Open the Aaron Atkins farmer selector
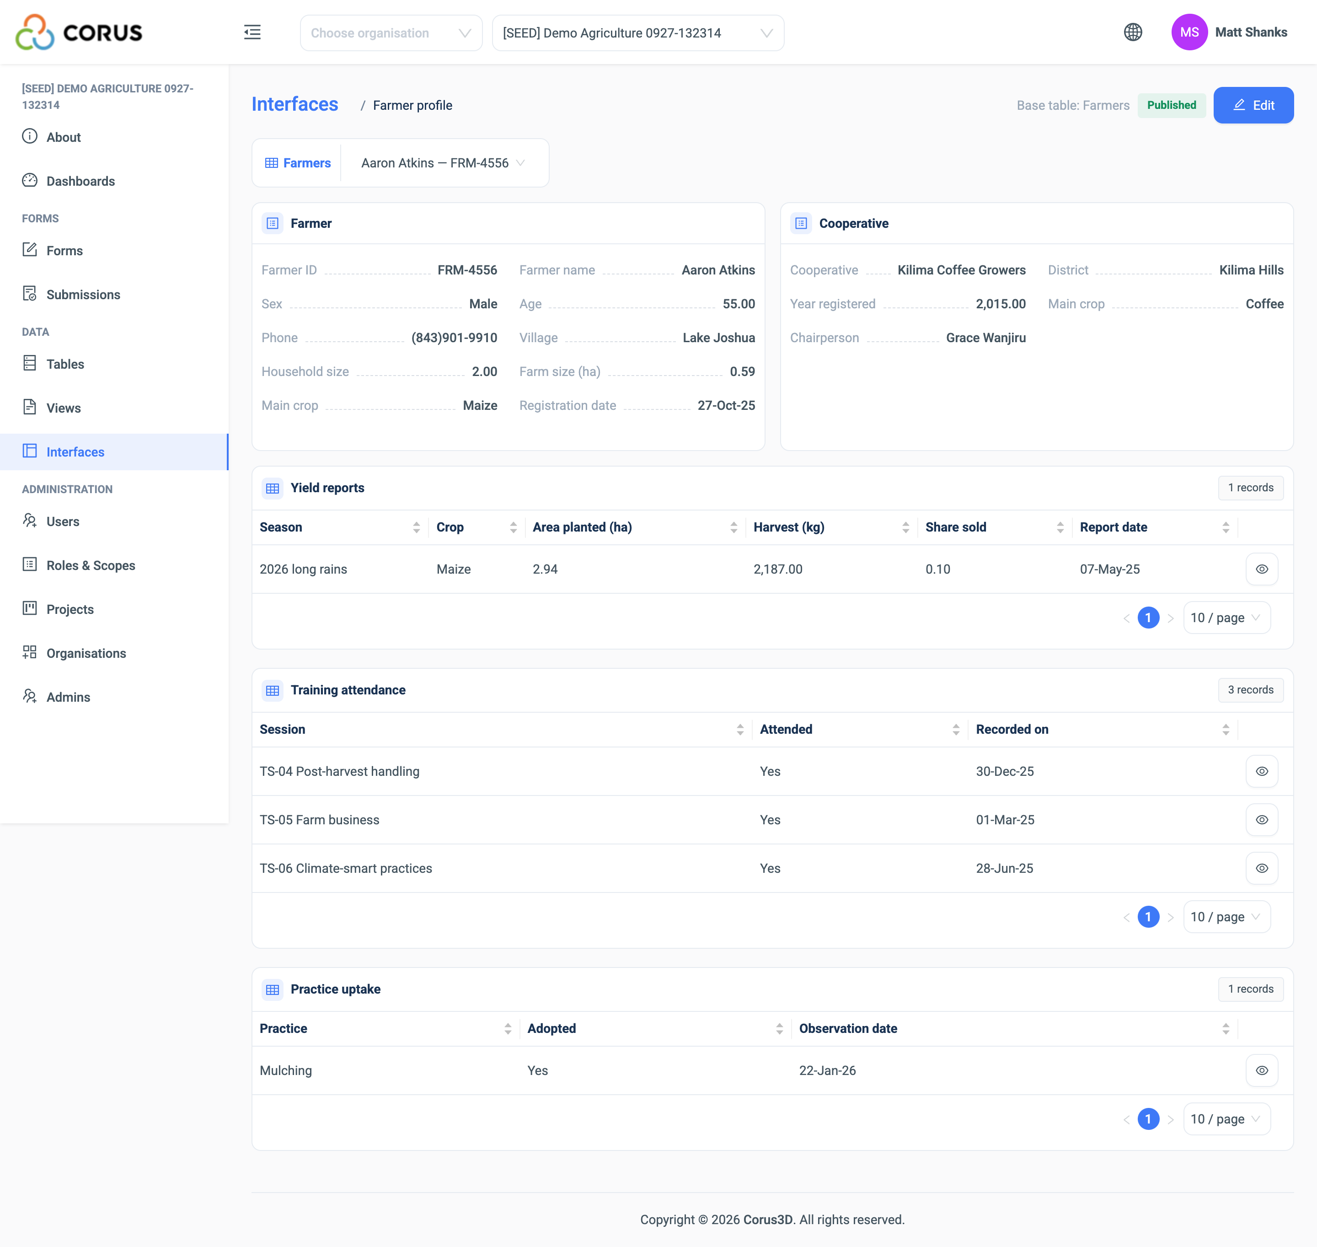 [443, 163]
